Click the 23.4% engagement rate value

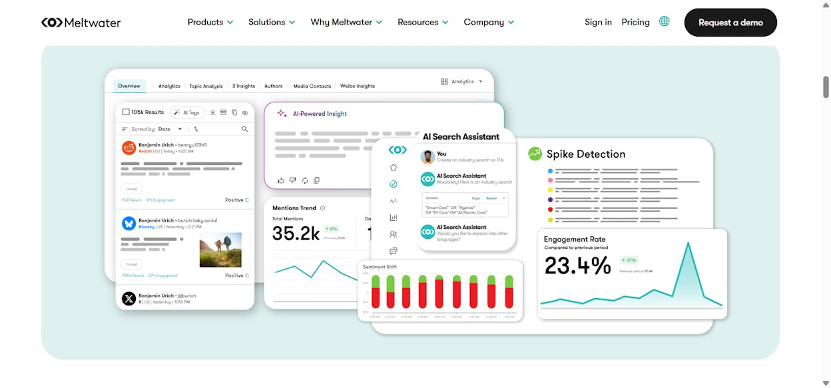[x=577, y=266]
